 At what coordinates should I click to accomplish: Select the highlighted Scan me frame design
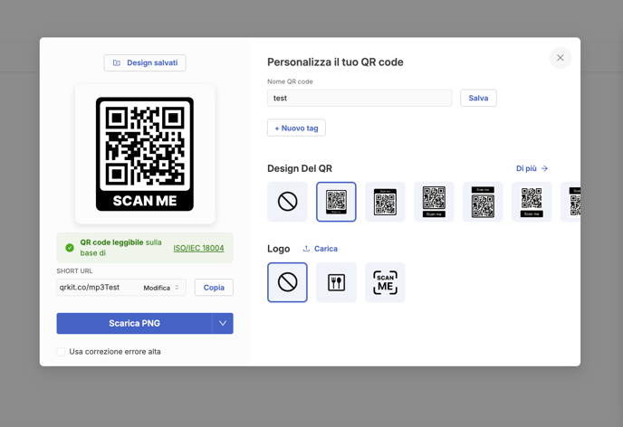point(336,202)
